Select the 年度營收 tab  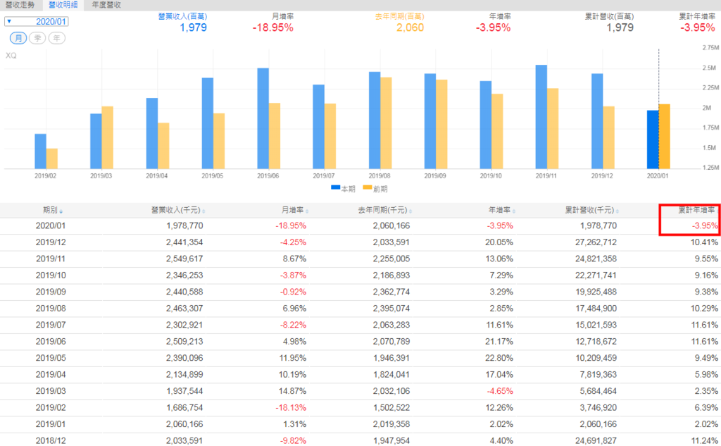pos(106,5)
